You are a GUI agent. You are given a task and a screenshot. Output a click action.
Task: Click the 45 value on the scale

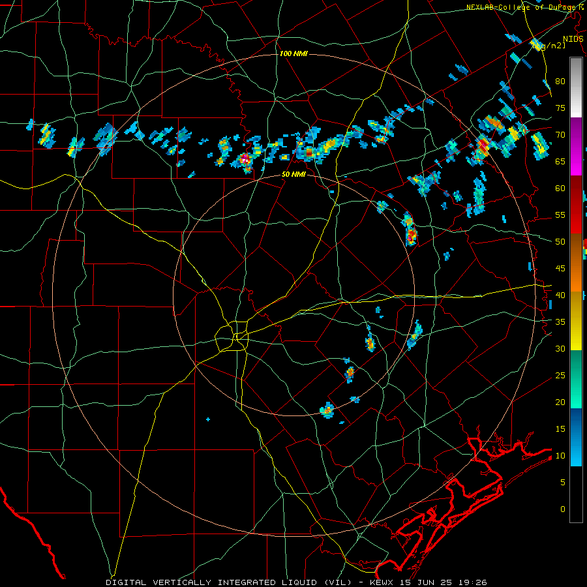tap(560, 269)
